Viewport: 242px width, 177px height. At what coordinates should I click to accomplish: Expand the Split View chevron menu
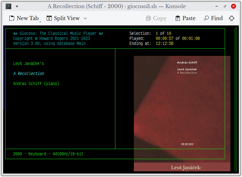click(x=85, y=18)
